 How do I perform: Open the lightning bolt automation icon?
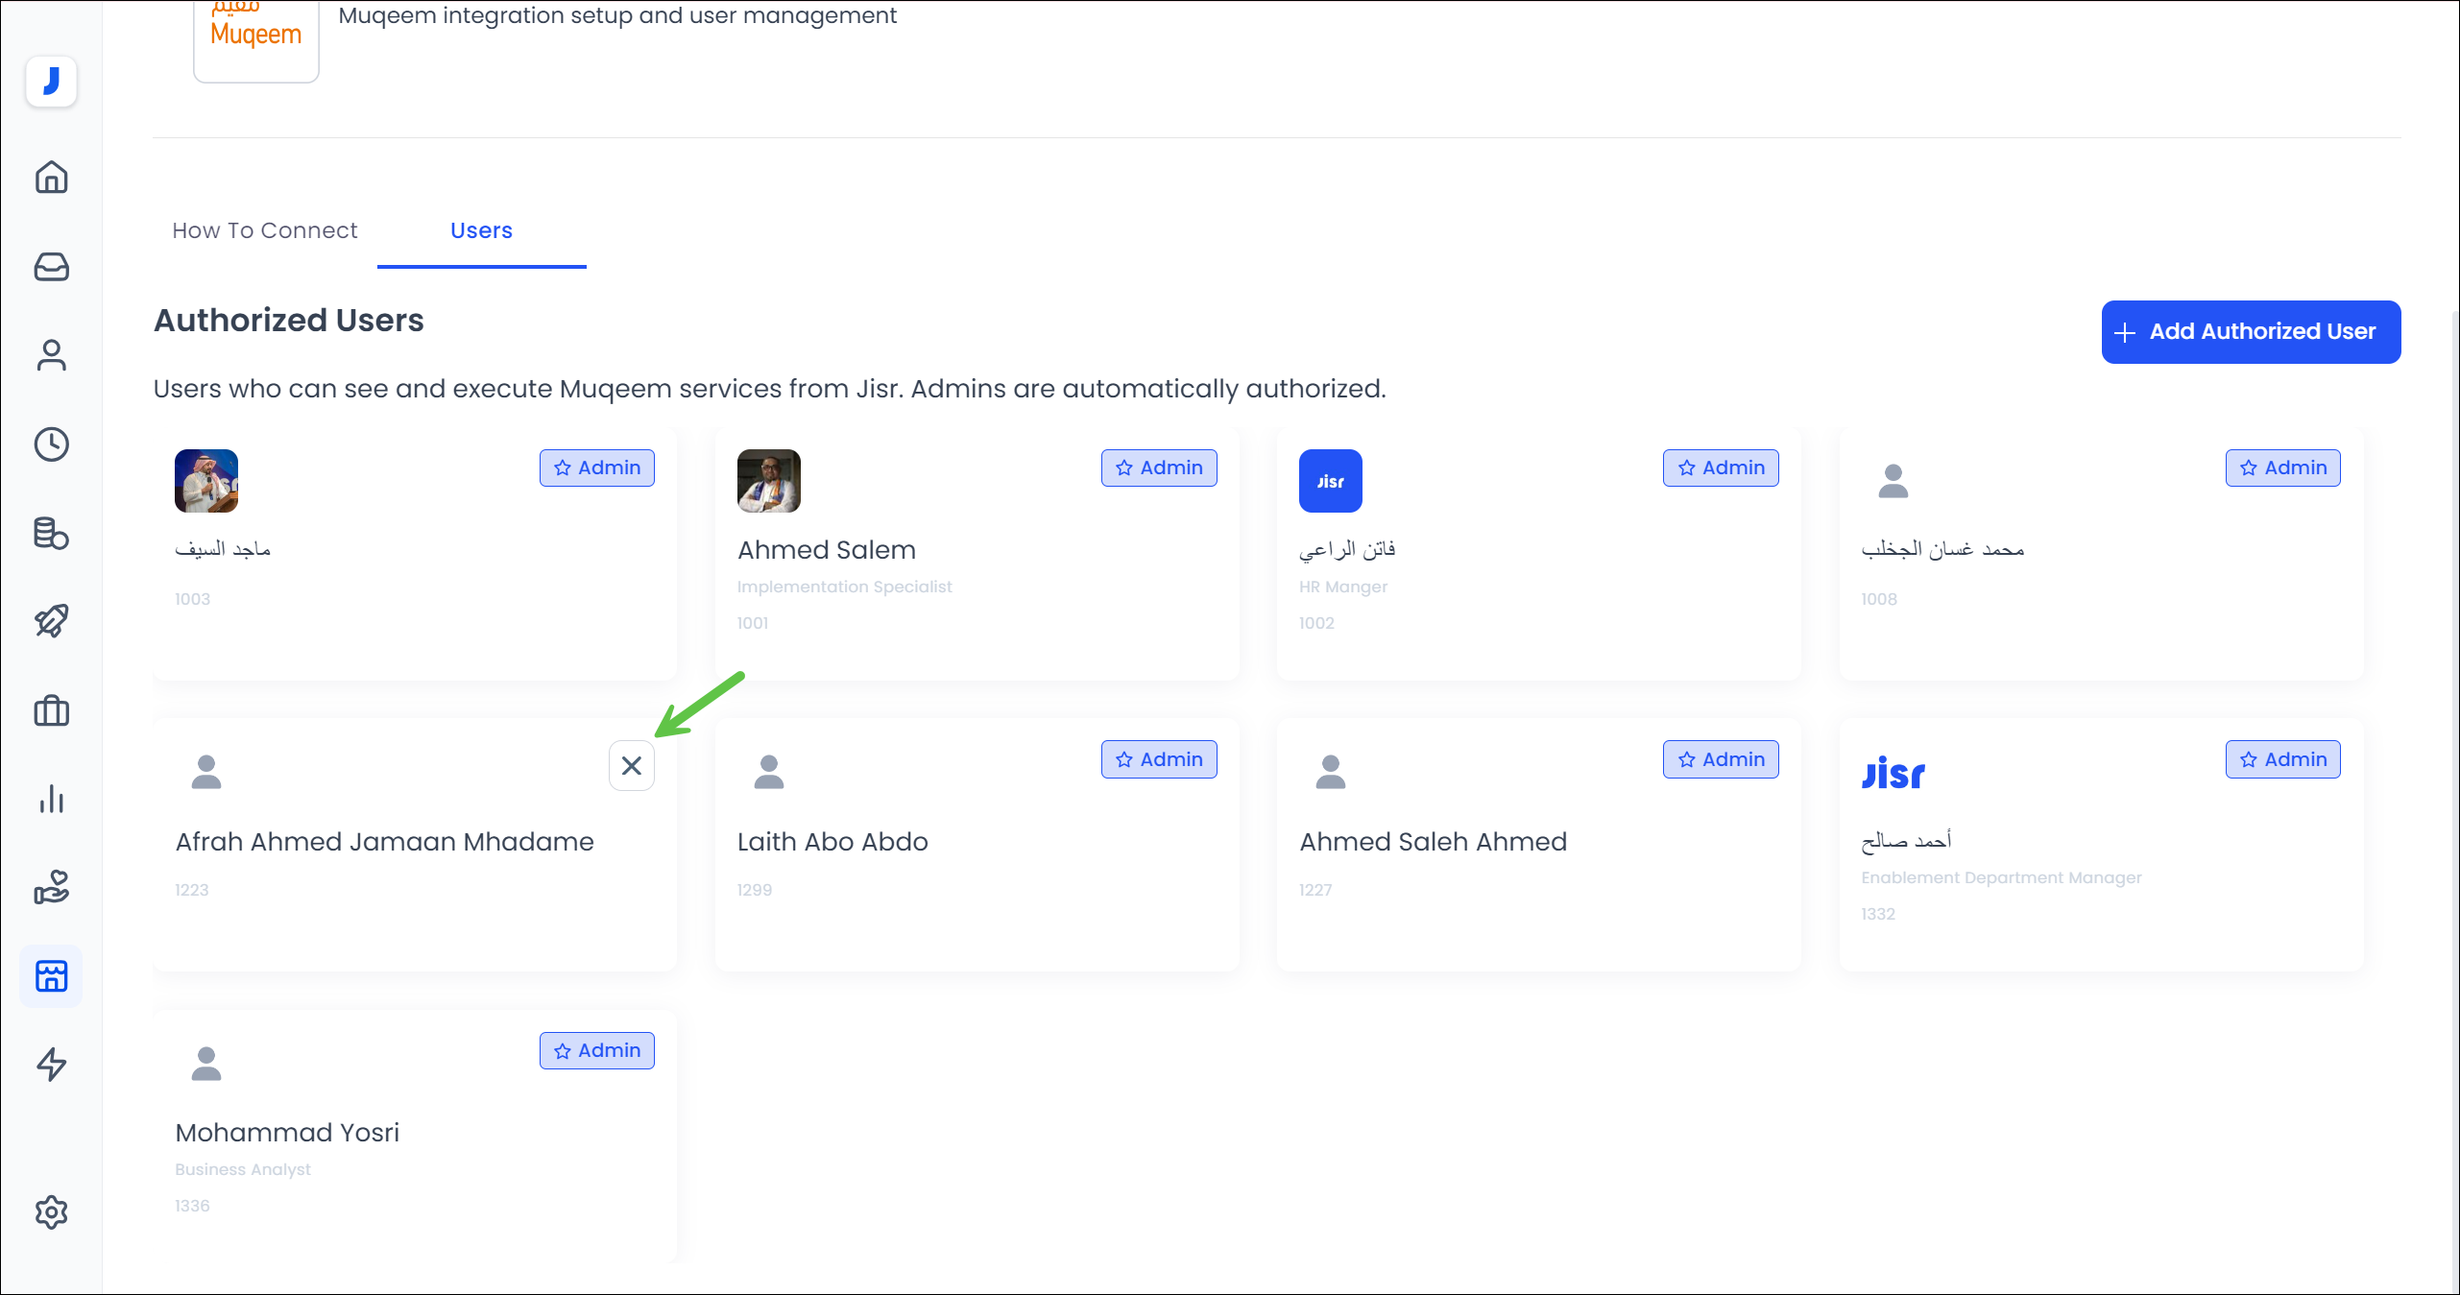click(51, 1064)
